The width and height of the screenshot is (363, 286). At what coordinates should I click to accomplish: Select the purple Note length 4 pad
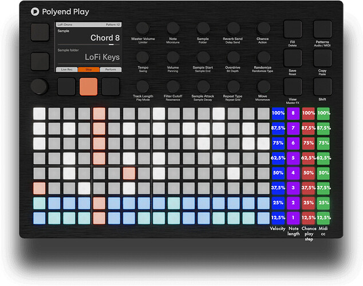click(x=293, y=173)
